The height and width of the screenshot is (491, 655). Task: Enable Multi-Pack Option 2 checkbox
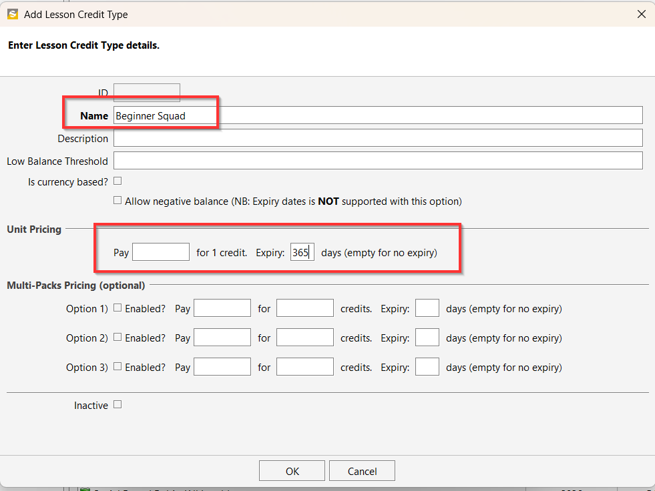click(x=118, y=338)
